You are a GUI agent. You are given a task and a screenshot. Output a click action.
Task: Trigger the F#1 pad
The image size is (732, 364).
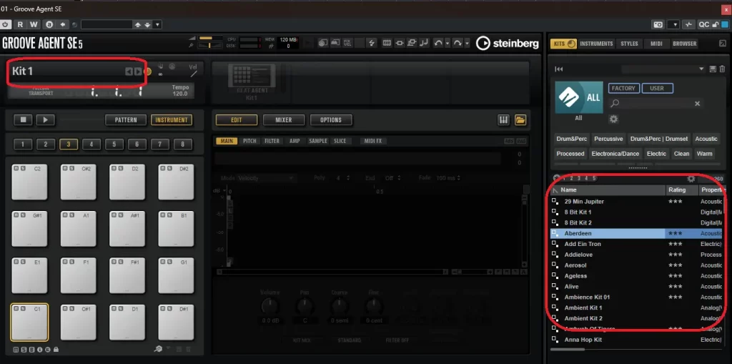coord(127,276)
